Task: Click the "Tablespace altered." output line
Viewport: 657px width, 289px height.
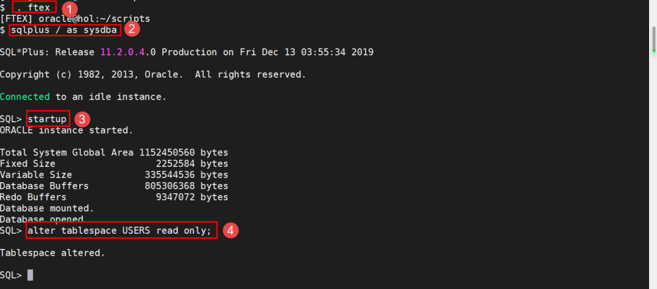Action: click(x=52, y=253)
